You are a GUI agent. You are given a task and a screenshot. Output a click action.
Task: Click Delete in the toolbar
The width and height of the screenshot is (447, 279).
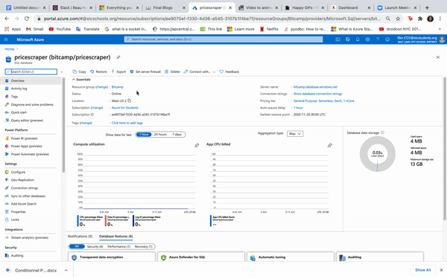click(x=173, y=71)
